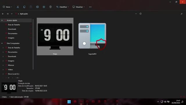
Task: Expand Vídeos tree node
Action: click(x=3, y=70)
